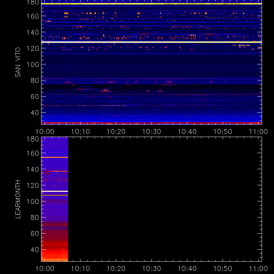The width and height of the screenshot is (274, 274).
Task: Choose the 10:30 time label under LEARMONTH plot
Action: tap(152, 269)
